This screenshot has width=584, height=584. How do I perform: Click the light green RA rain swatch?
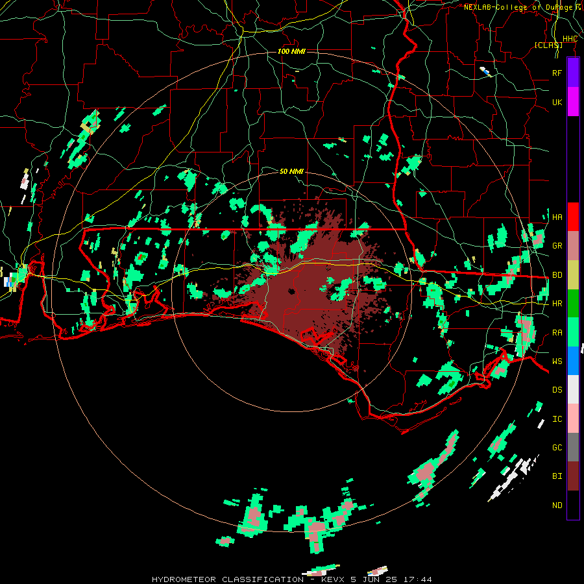pos(573,332)
